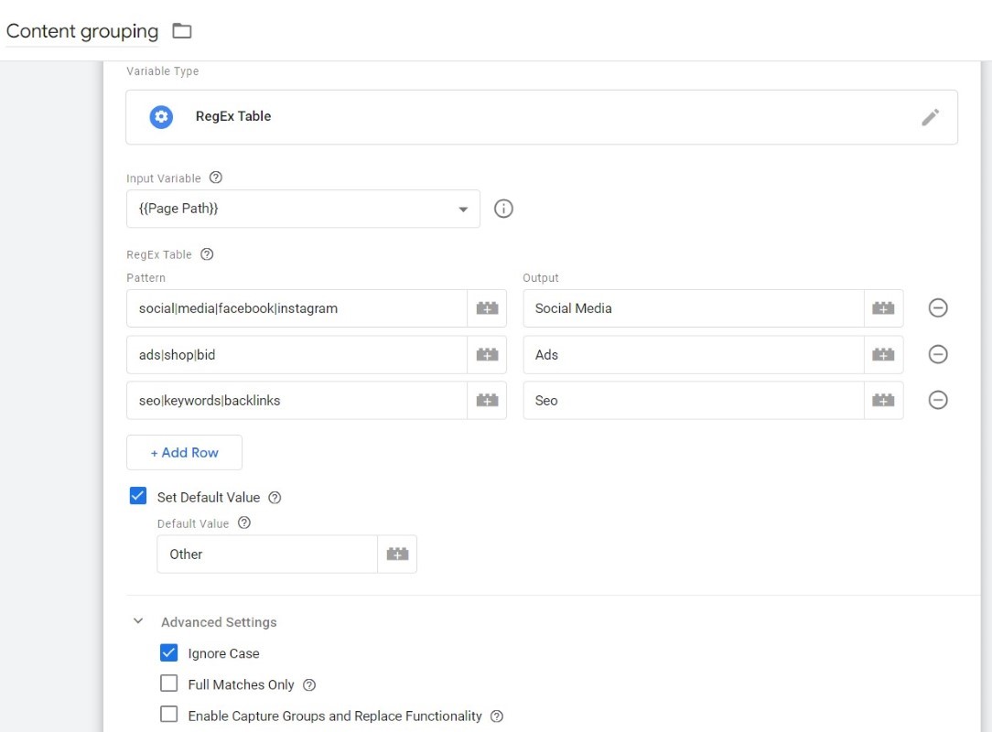992x732 pixels.
Task: Insert variable in Seo output field
Action: [883, 400]
